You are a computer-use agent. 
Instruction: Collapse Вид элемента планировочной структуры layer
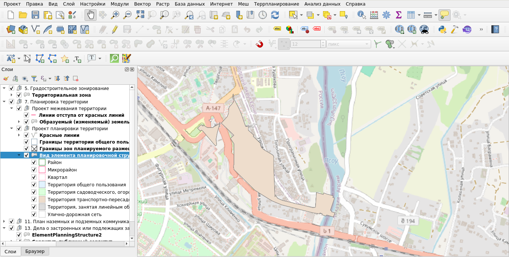pos(19,155)
